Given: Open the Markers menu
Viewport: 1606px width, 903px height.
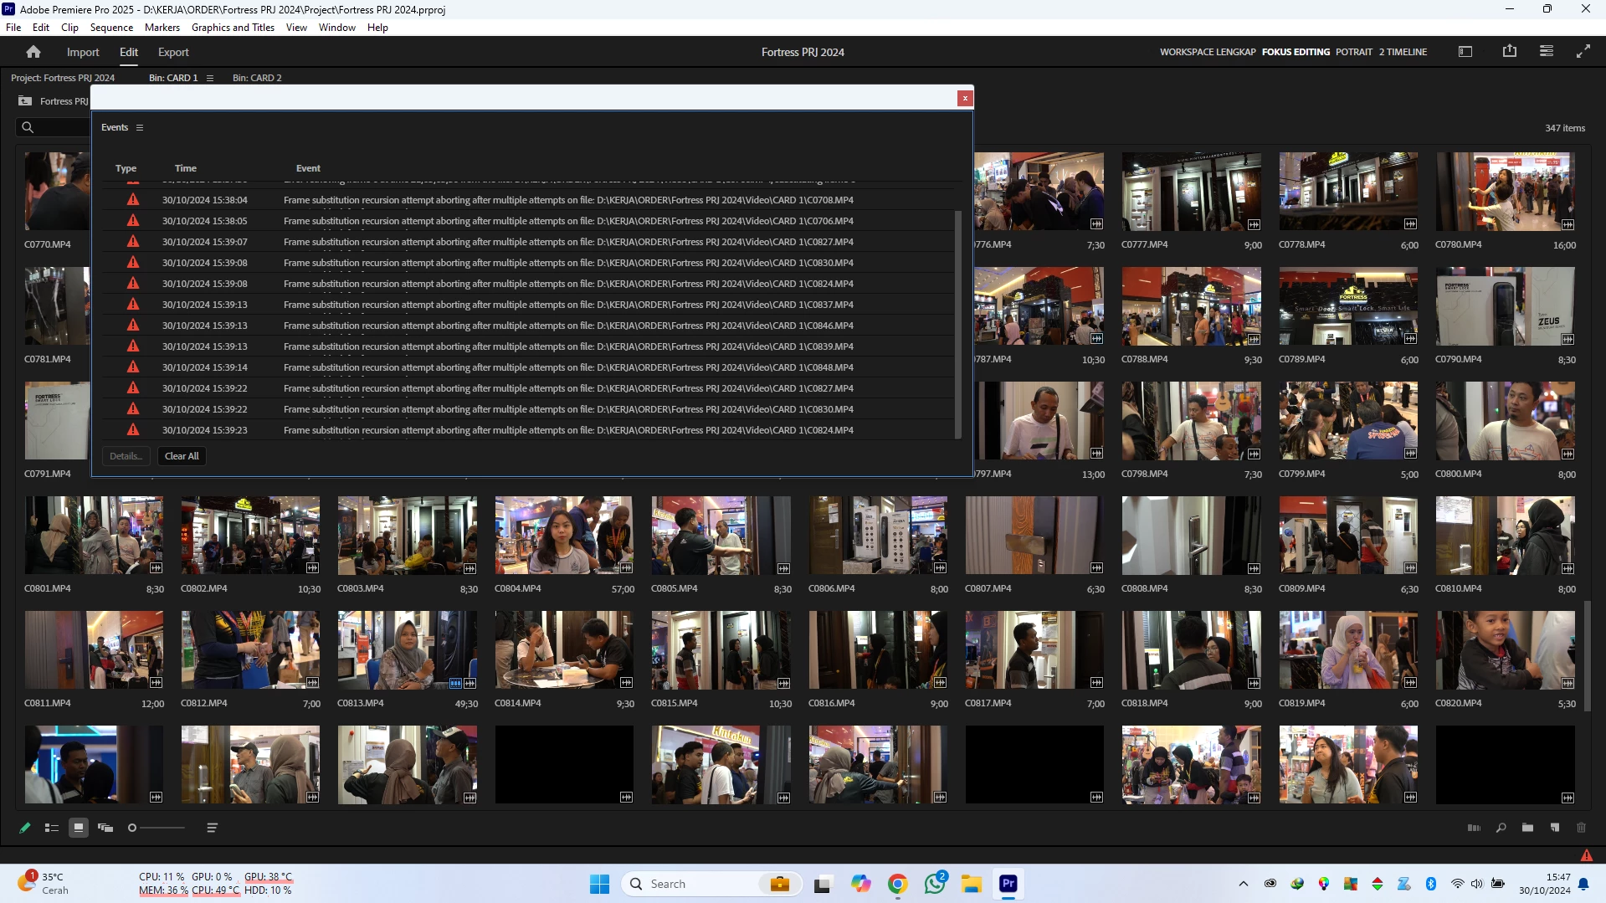Looking at the screenshot, I should 162,28.
